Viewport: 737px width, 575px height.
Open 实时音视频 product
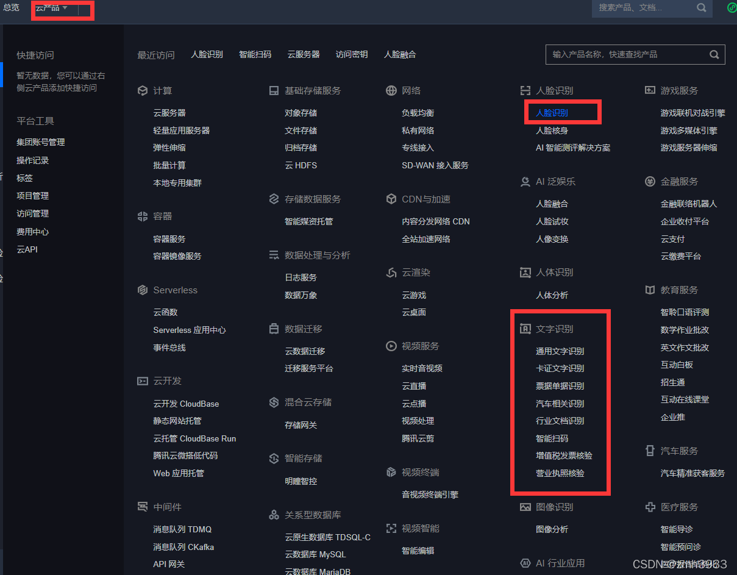click(422, 368)
